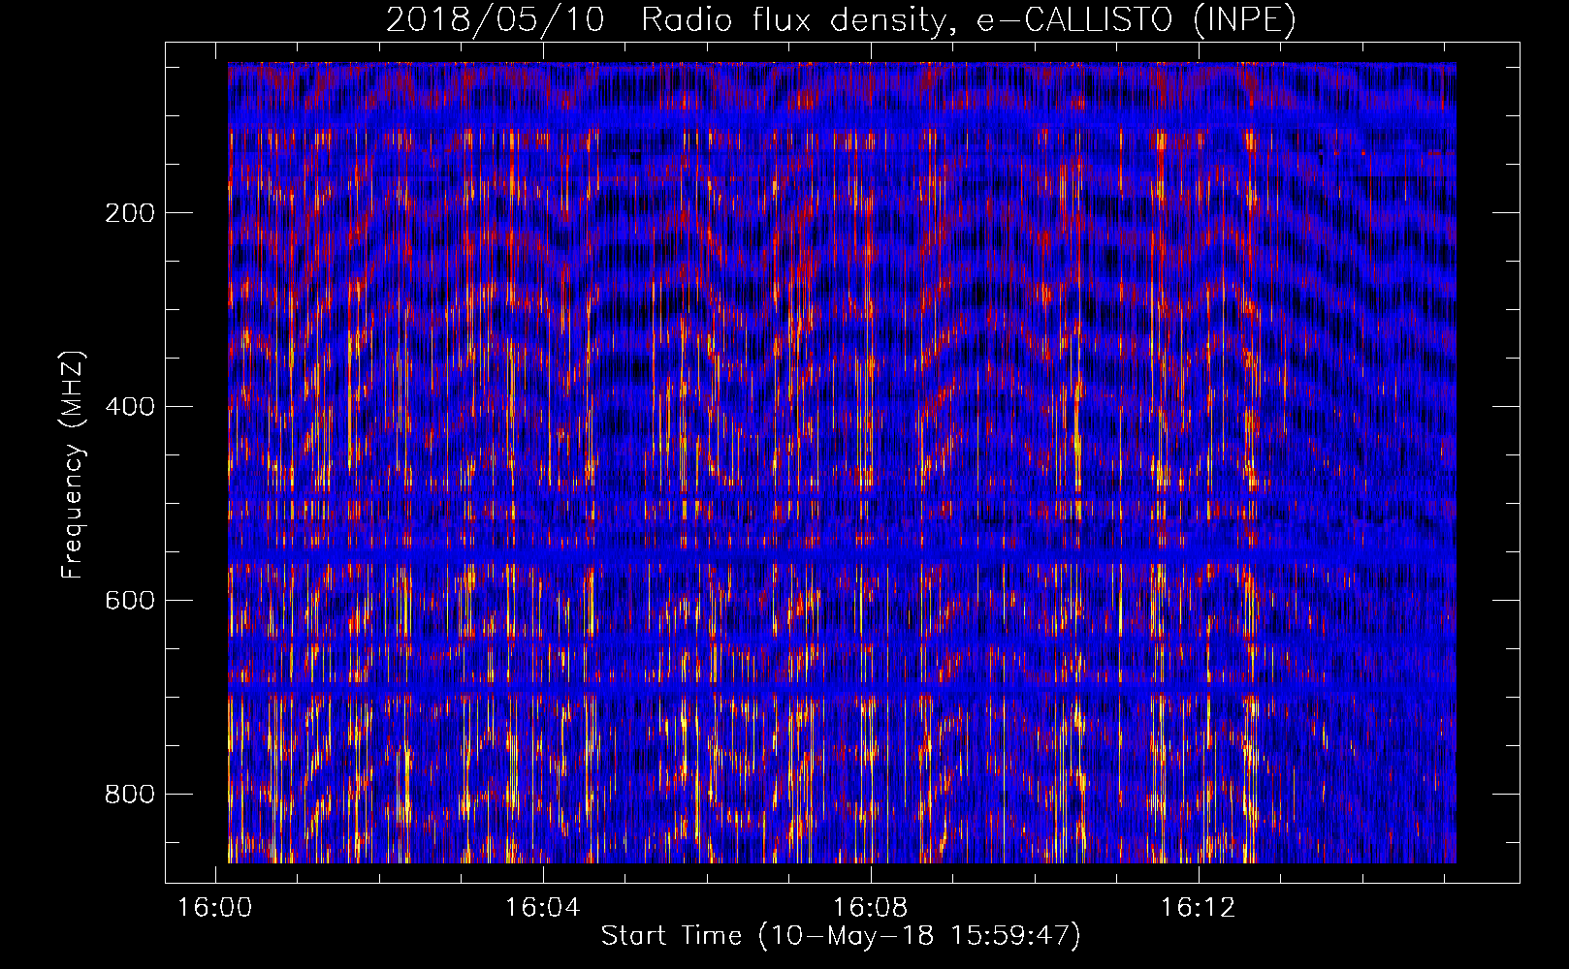Screen dimensions: 1569x969
Task: Click the 16:12 time tick label
Action: point(1199,908)
